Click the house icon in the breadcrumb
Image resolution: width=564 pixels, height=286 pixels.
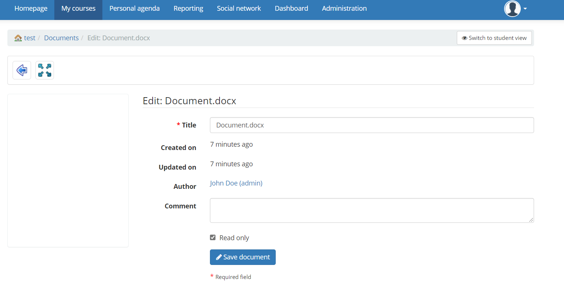[18, 38]
